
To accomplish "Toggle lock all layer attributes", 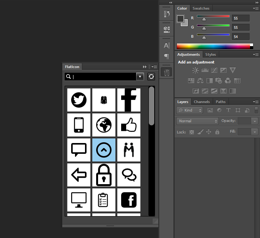I will tap(217, 132).
